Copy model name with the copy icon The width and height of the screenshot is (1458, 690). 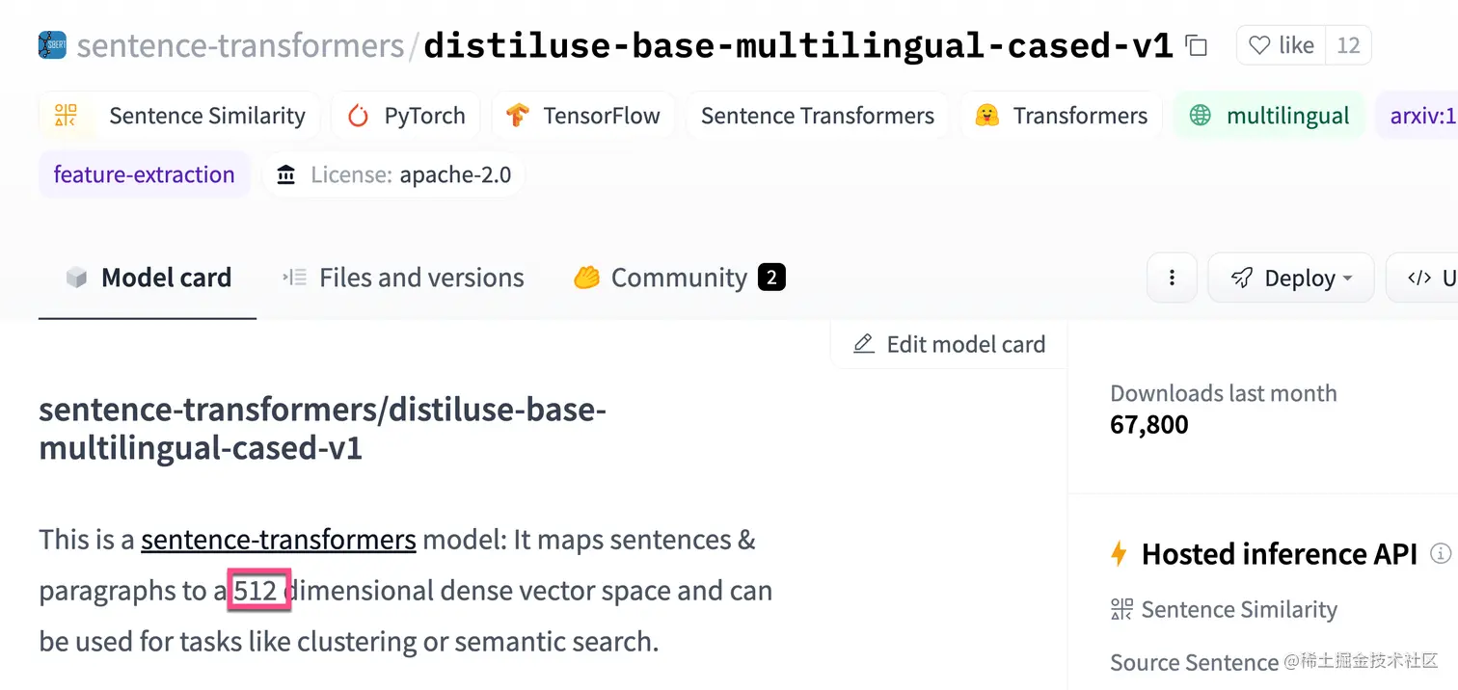coord(1196,45)
